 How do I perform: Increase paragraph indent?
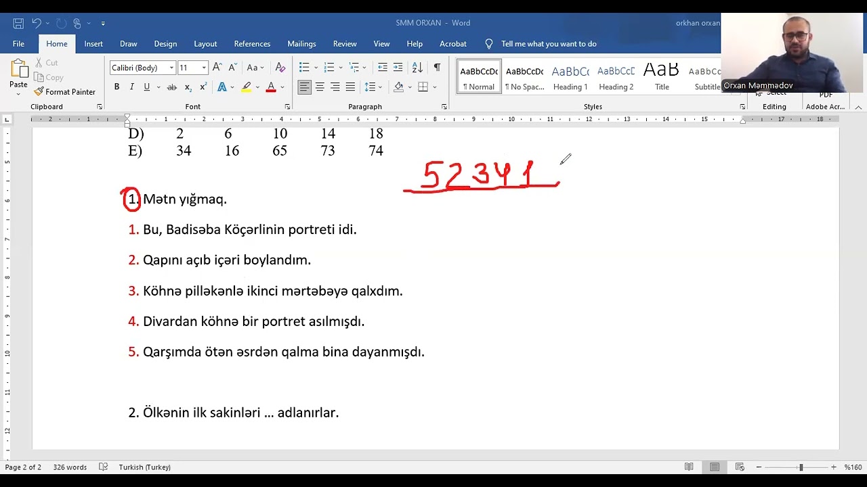[x=398, y=68]
